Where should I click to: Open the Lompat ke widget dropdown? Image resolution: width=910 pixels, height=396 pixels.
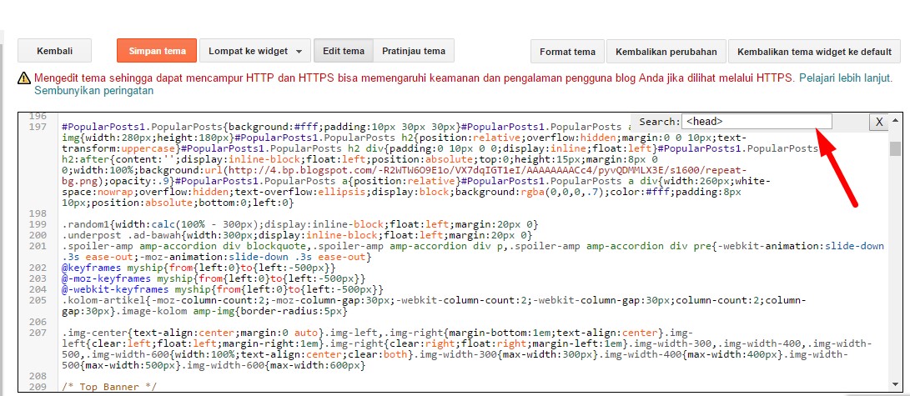[255, 51]
